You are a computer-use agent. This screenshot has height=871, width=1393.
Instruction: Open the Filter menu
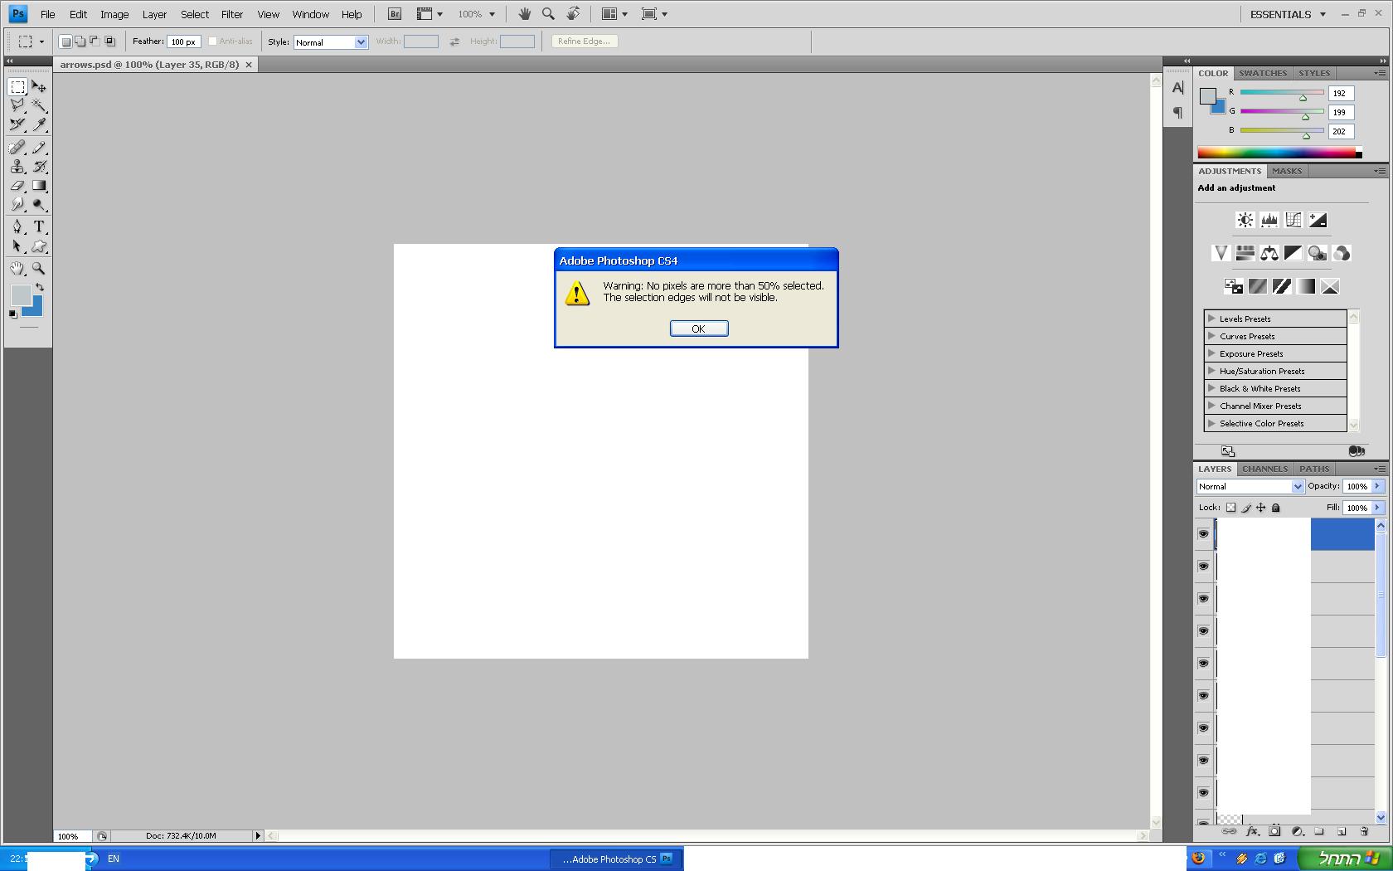point(231,14)
